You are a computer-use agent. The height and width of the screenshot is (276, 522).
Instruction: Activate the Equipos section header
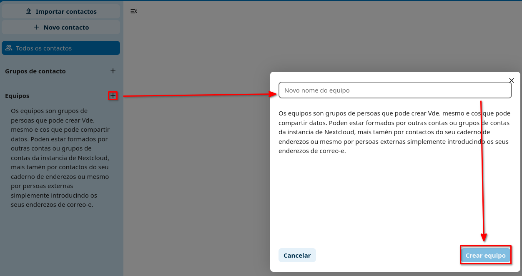[17, 95]
